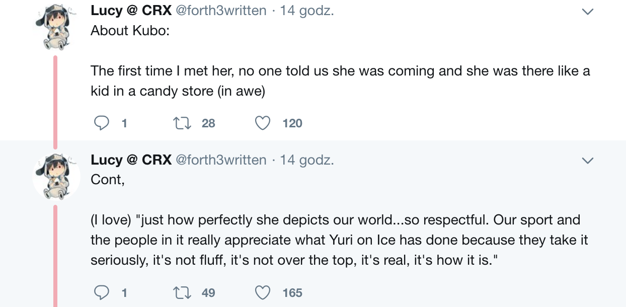Like the tweet with 120 likes
Viewport: 626px width, 307px height.
point(263,123)
